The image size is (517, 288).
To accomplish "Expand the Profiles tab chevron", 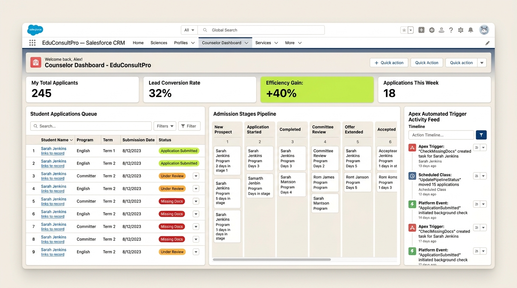I will click(x=193, y=43).
